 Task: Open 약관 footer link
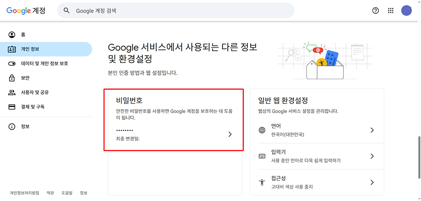pyautogui.click(x=50, y=193)
